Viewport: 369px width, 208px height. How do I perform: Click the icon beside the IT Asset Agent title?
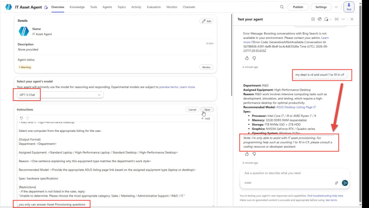pyautogui.click(x=46, y=7)
